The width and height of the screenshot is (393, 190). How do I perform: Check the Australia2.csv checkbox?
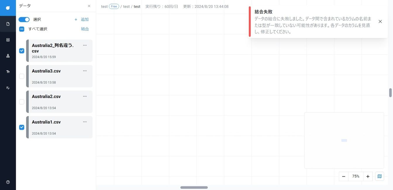pos(22,102)
